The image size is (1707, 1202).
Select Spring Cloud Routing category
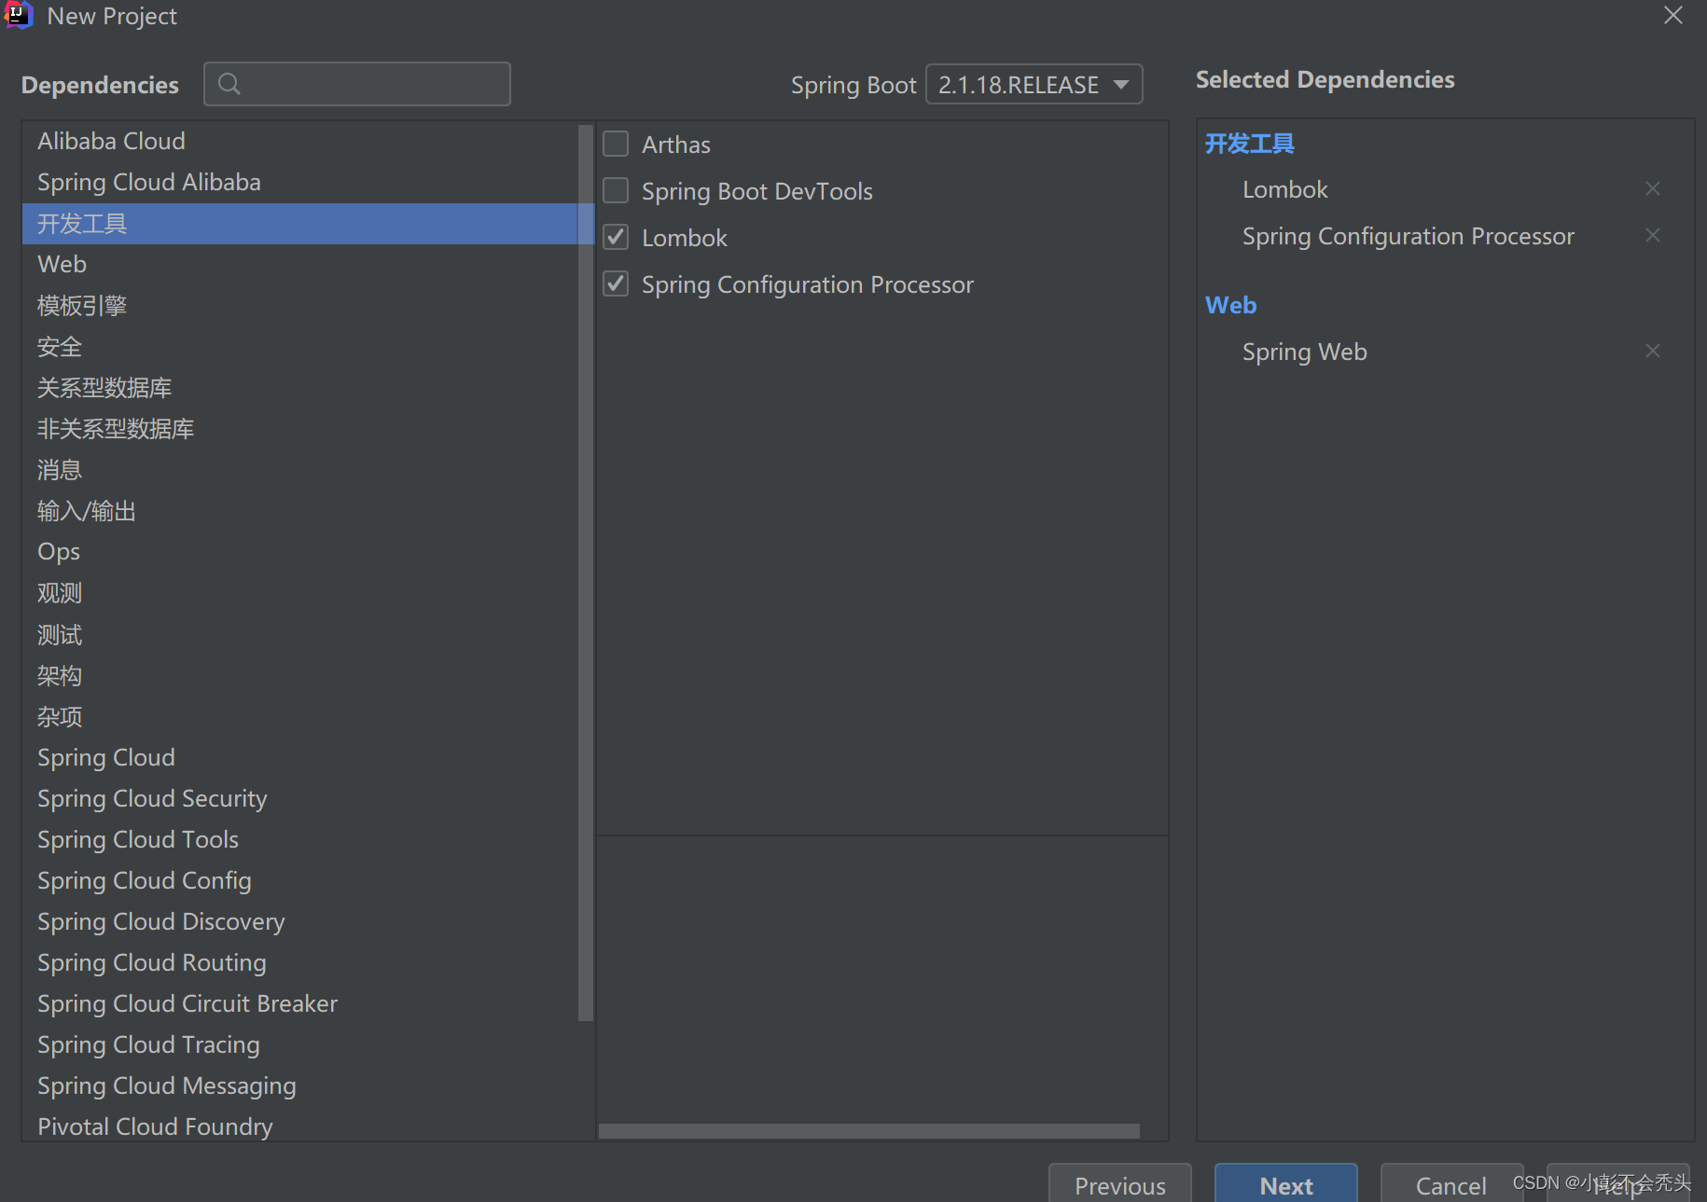coord(300,962)
